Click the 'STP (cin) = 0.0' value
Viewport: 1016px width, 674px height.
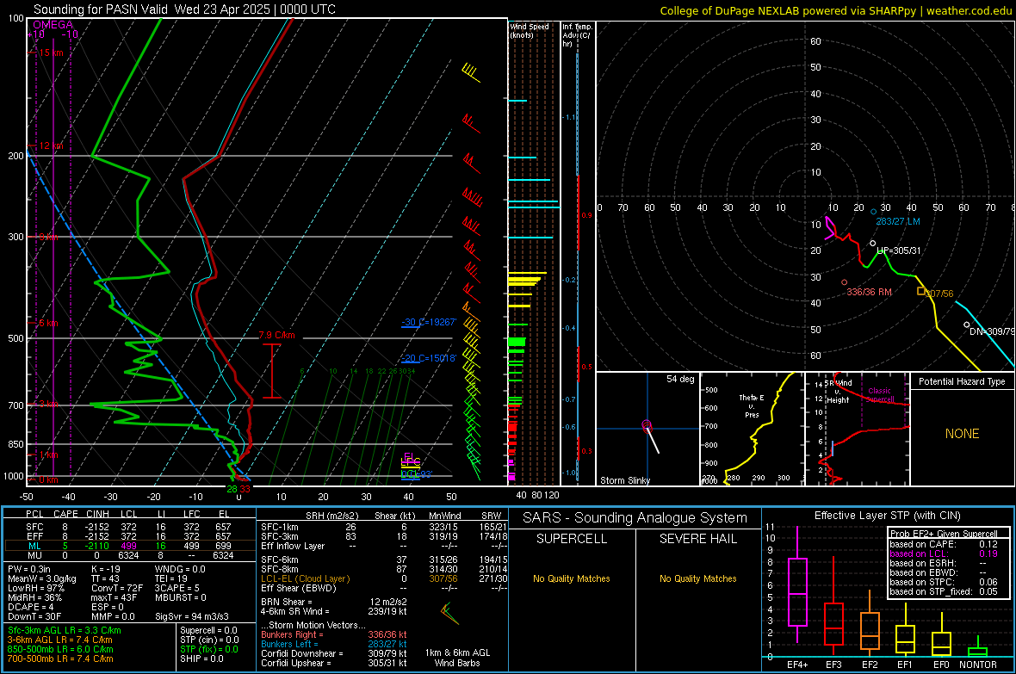click(209, 640)
